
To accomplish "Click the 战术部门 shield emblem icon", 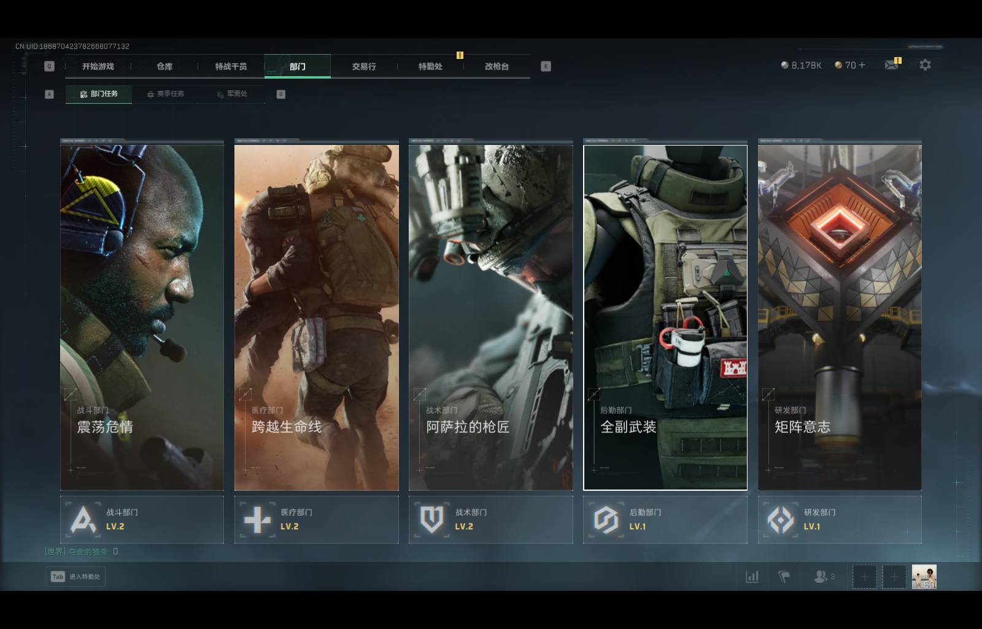I will point(431,520).
